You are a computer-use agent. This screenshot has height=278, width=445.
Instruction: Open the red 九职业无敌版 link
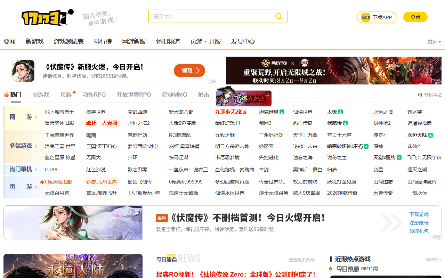coord(231,112)
